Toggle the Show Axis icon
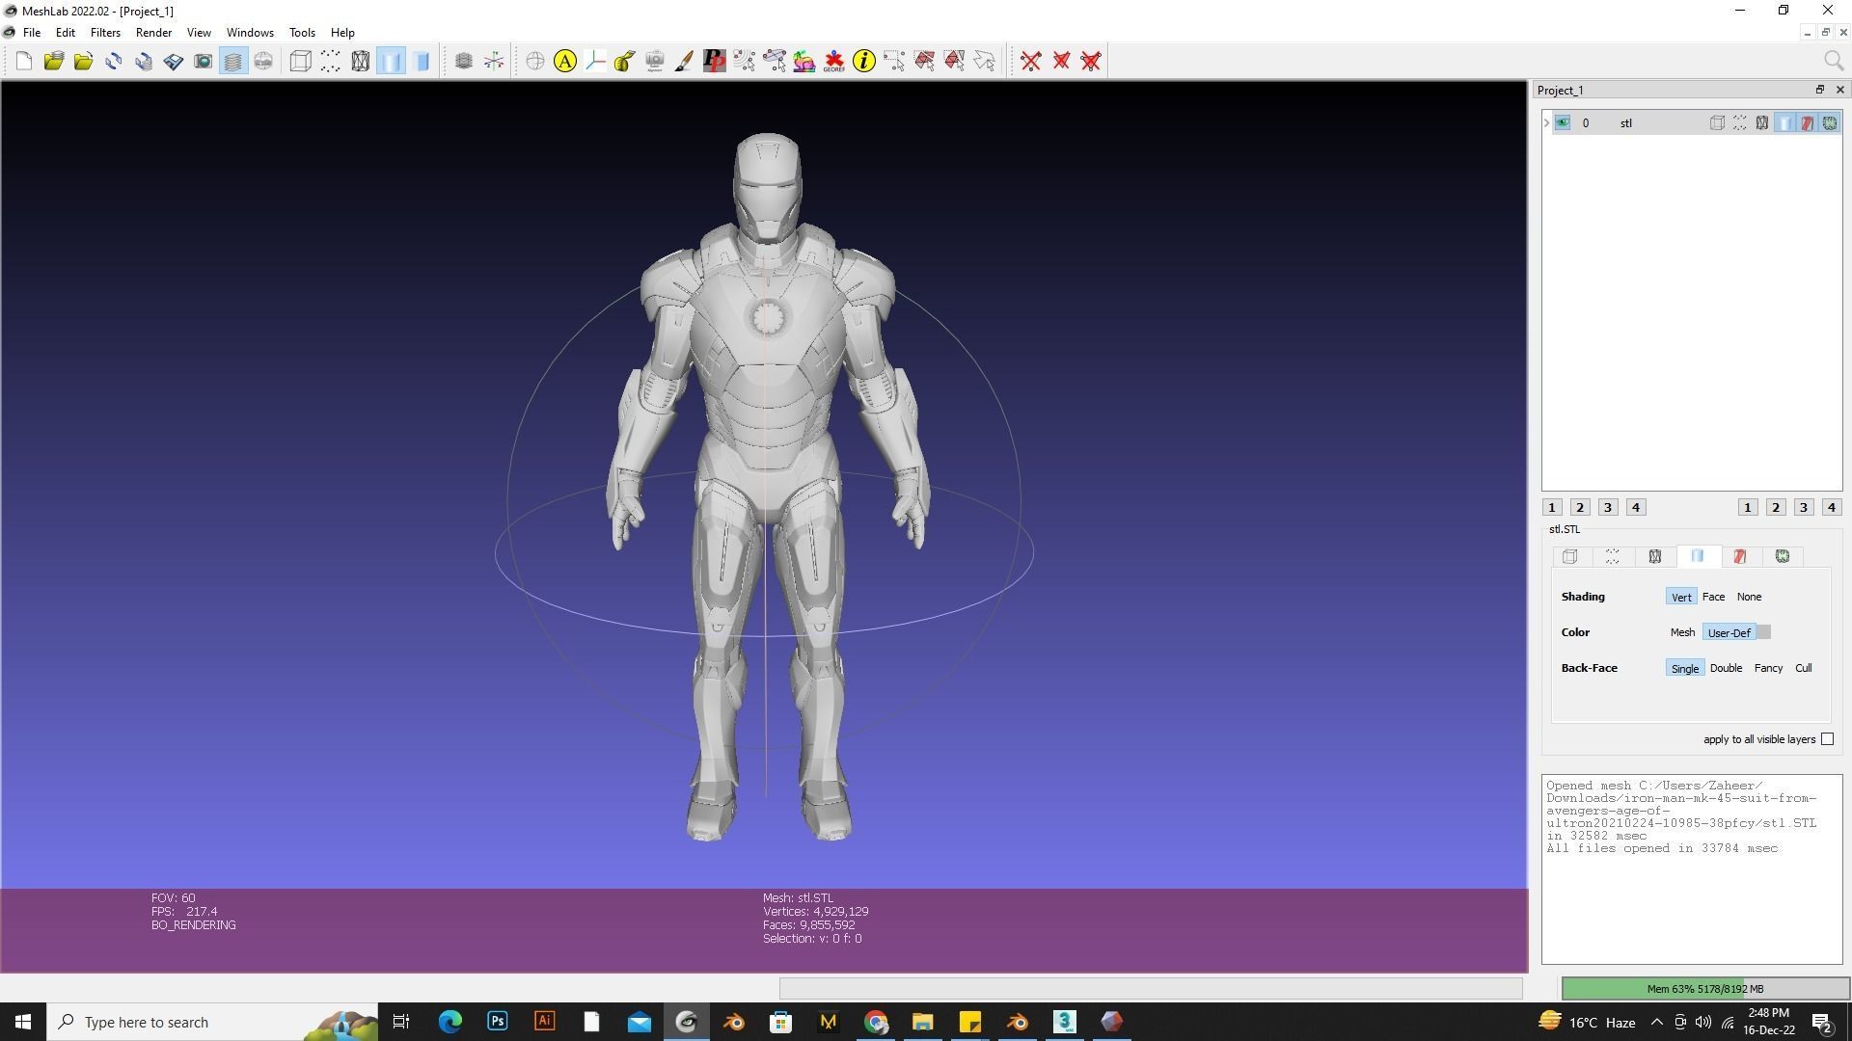The height and width of the screenshot is (1041, 1852). pyautogui.click(x=494, y=62)
